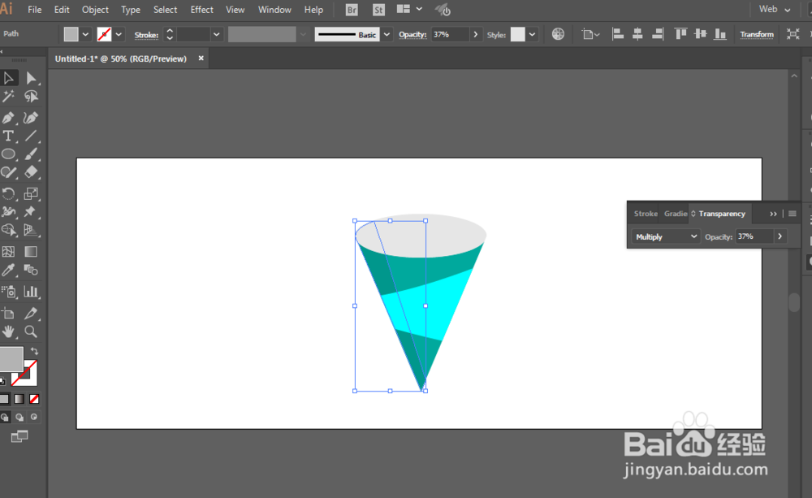Screen dimensions: 812x498
Task: Select the Lasso tool
Action: pyautogui.click(x=31, y=97)
